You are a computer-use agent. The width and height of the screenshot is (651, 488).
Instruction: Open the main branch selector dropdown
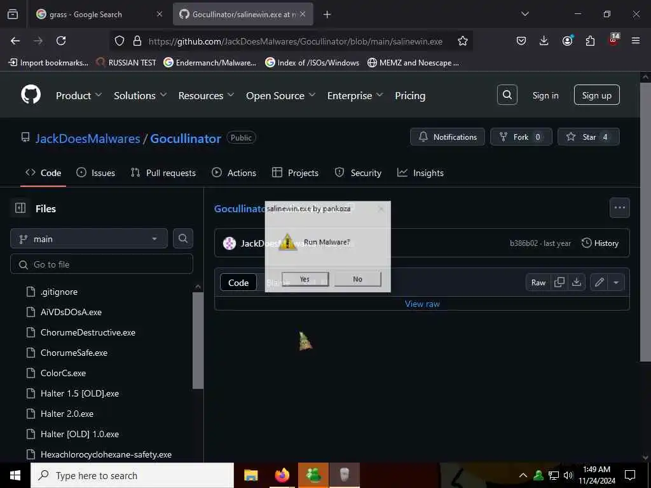[89, 239]
